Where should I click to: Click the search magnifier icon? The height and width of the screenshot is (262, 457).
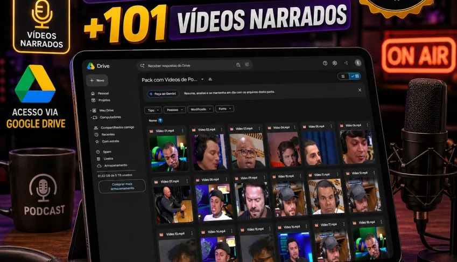142,66
